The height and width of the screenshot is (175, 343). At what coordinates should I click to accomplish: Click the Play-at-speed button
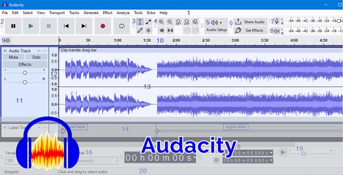point(283,152)
